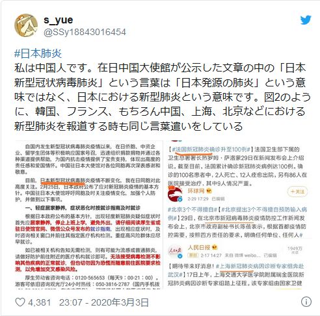Click the tweet's Japanese body text
Viewport: 320px width, 316px height.
tap(163, 97)
